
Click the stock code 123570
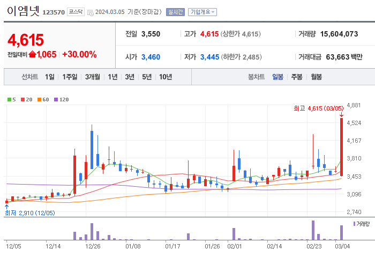pyautogui.click(x=54, y=12)
